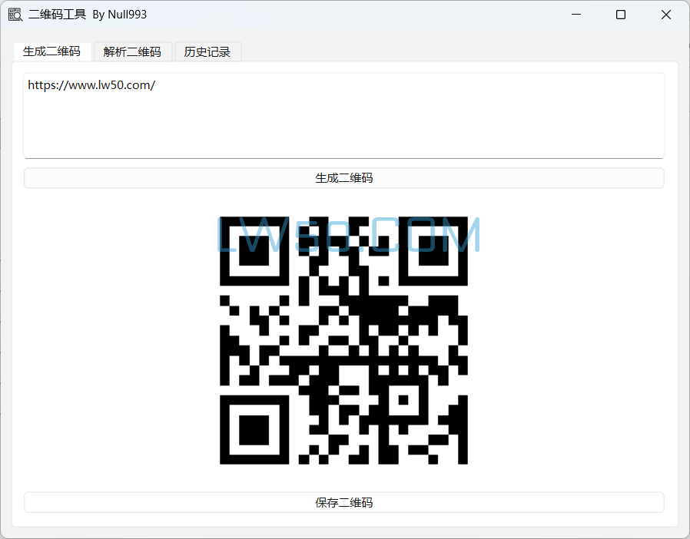Go to the 历史记录 tab
The image size is (690, 539).
click(207, 51)
